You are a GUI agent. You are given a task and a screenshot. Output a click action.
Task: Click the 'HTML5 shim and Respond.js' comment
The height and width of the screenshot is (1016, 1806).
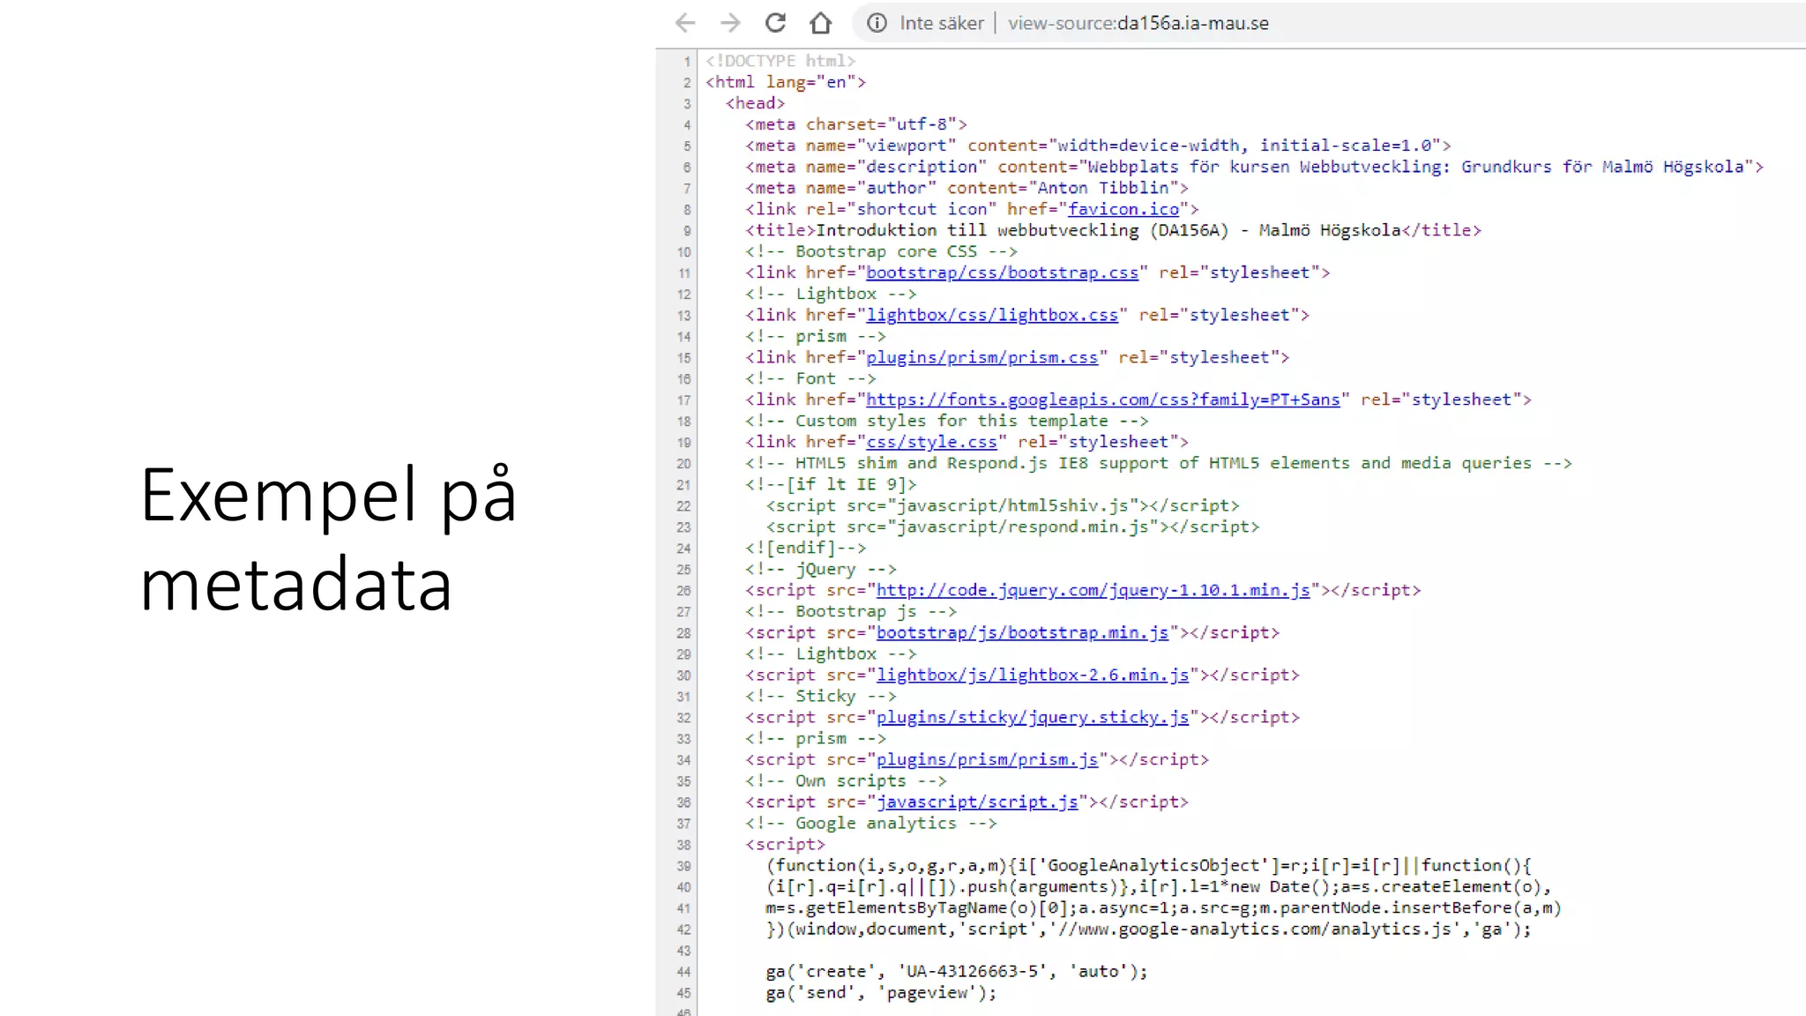[1158, 463]
